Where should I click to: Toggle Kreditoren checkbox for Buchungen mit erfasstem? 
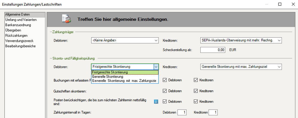click(x=196, y=80)
